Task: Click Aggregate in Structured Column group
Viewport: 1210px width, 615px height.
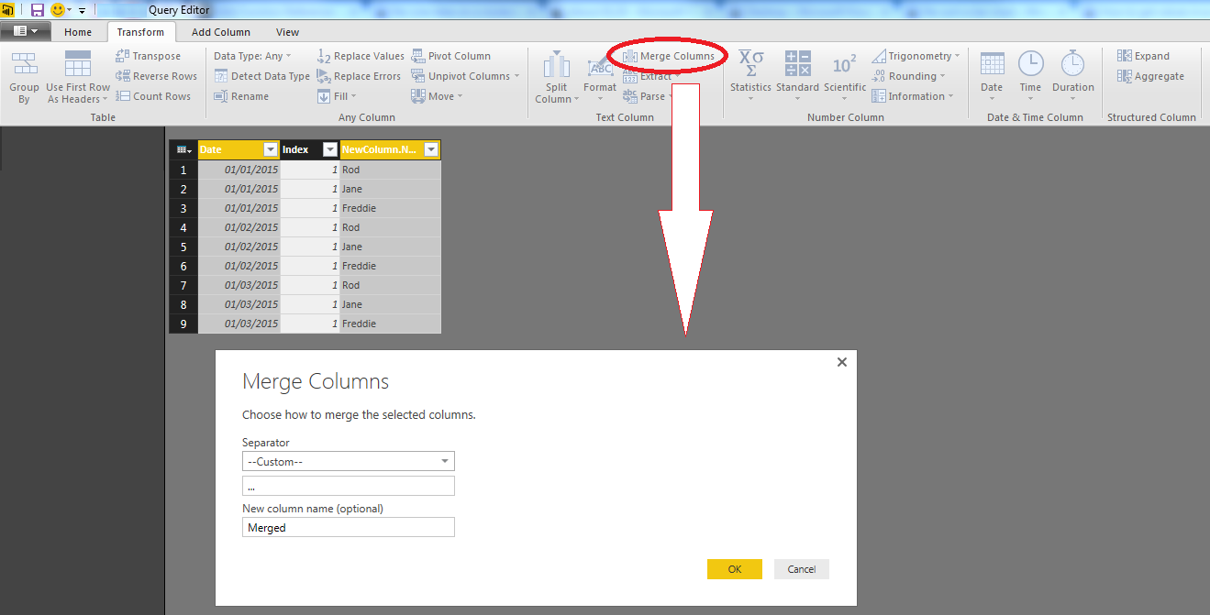Action: pyautogui.click(x=1150, y=76)
